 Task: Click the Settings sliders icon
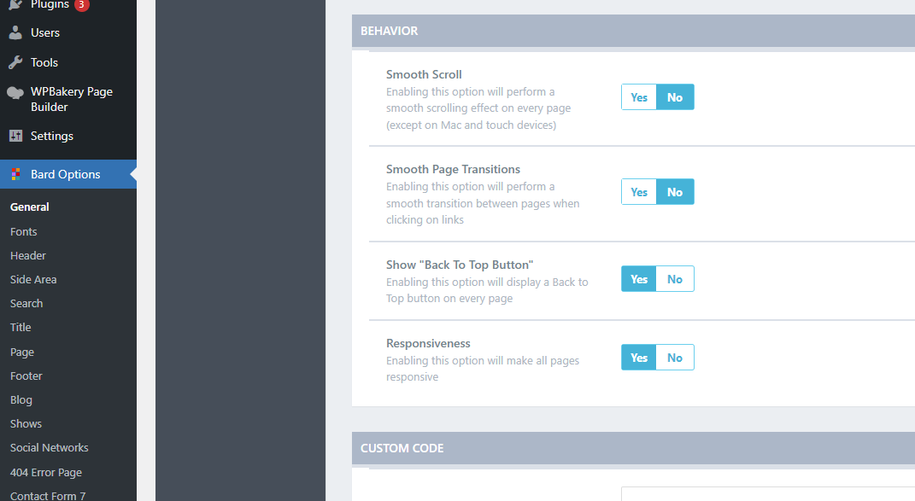(x=15, y=136)
